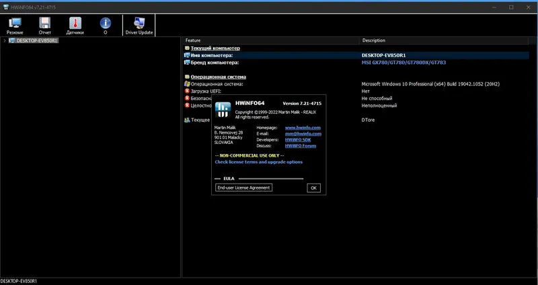Image resolution: width=538 pixels, height=285 pixels.
Task: Click the user icon beside Текущее row
Action: 187,120
